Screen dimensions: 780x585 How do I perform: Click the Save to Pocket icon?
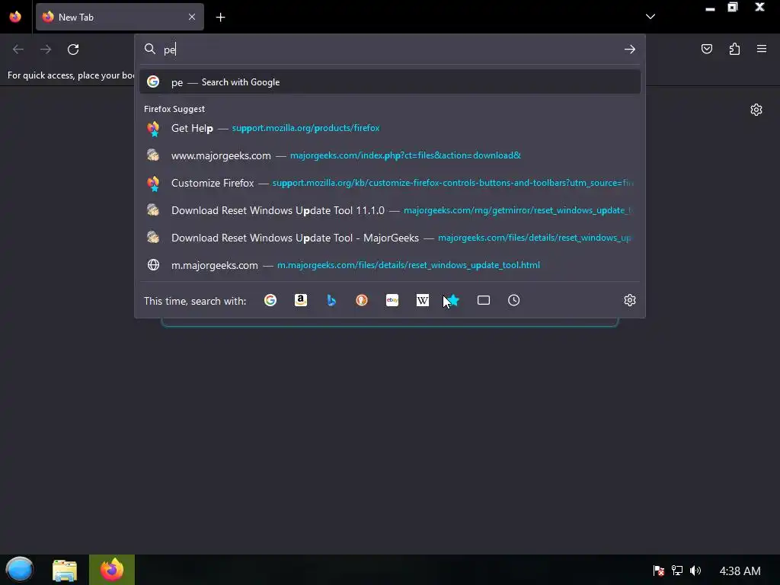[707, 49]
